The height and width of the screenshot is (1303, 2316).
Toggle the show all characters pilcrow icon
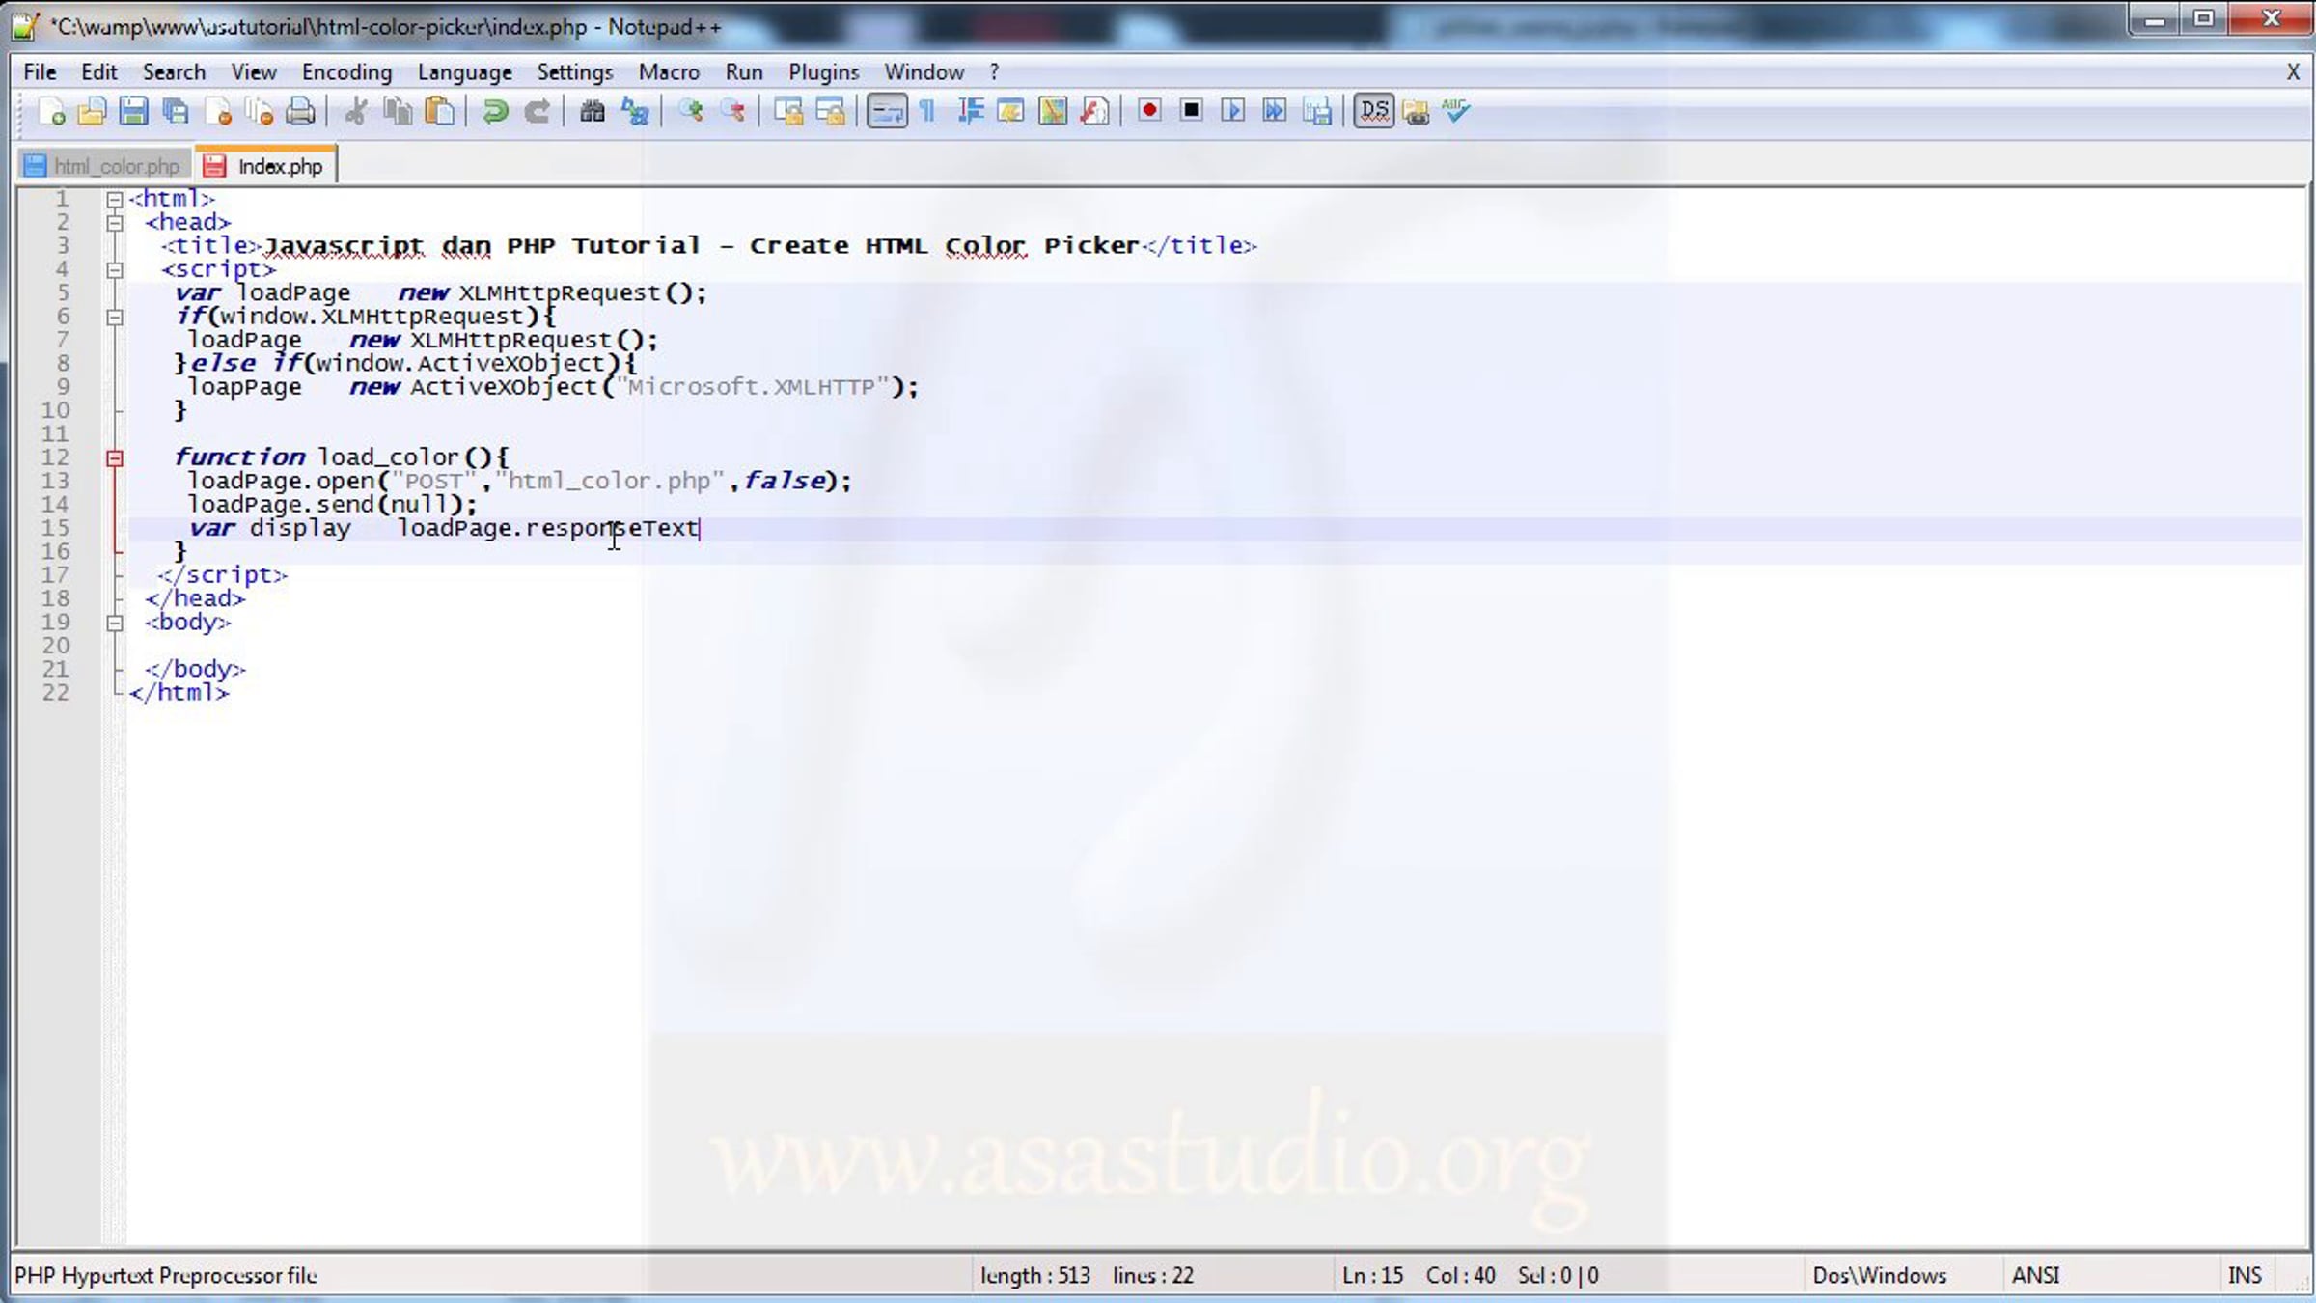pos(927,112)
